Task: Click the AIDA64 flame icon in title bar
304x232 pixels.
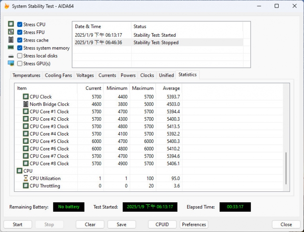Action: (x=7, y=6)
